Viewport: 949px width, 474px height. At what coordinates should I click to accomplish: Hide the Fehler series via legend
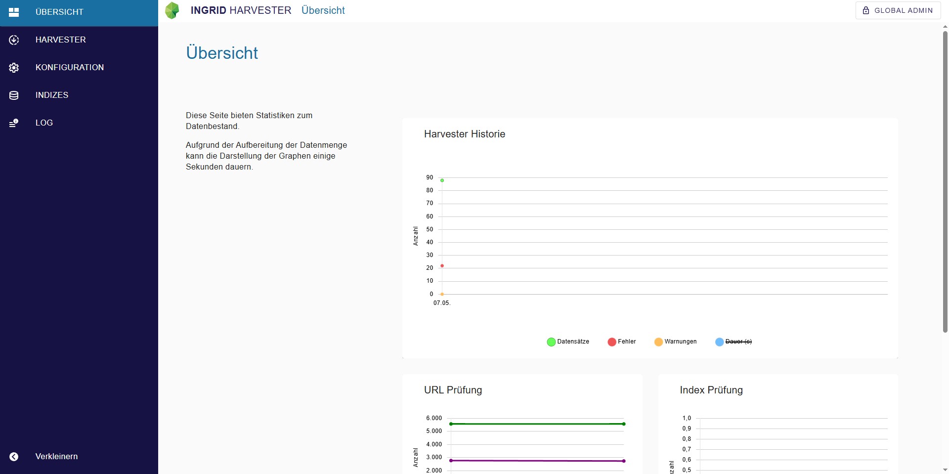coord(622,342)
